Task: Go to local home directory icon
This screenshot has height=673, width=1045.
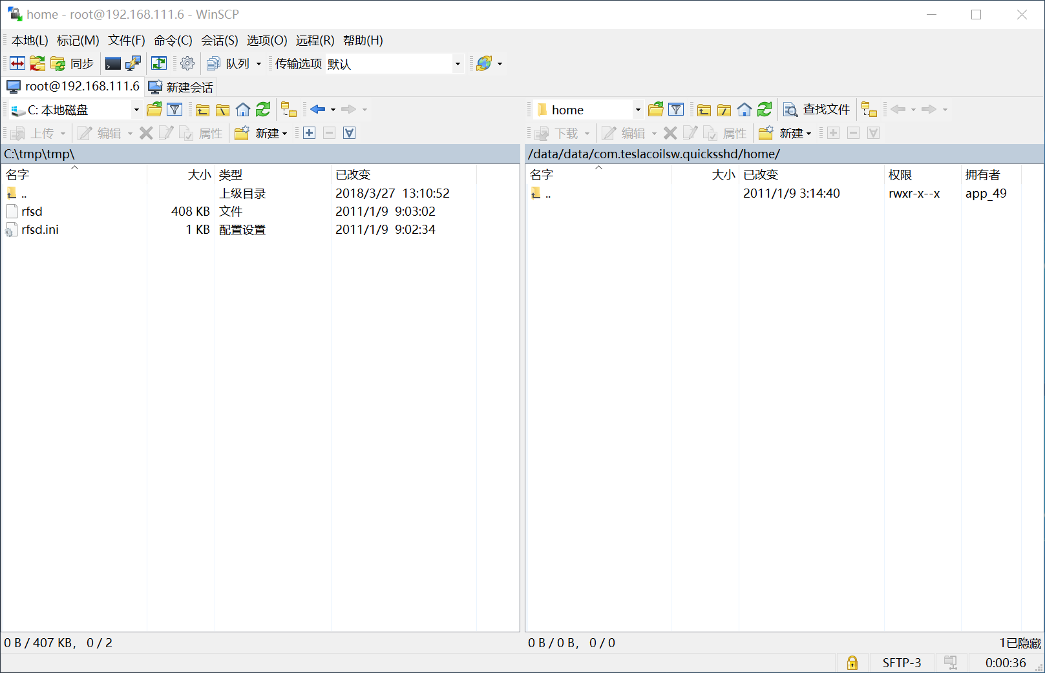Action: click(x=243, y=110)
